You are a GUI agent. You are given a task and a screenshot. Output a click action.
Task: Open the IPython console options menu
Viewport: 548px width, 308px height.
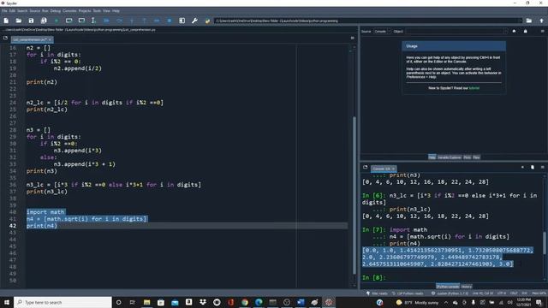(x=542, y=168)
